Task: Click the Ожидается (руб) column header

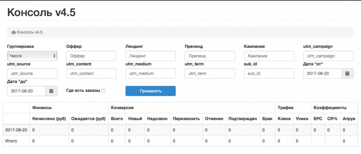Action: coord(88,119)
